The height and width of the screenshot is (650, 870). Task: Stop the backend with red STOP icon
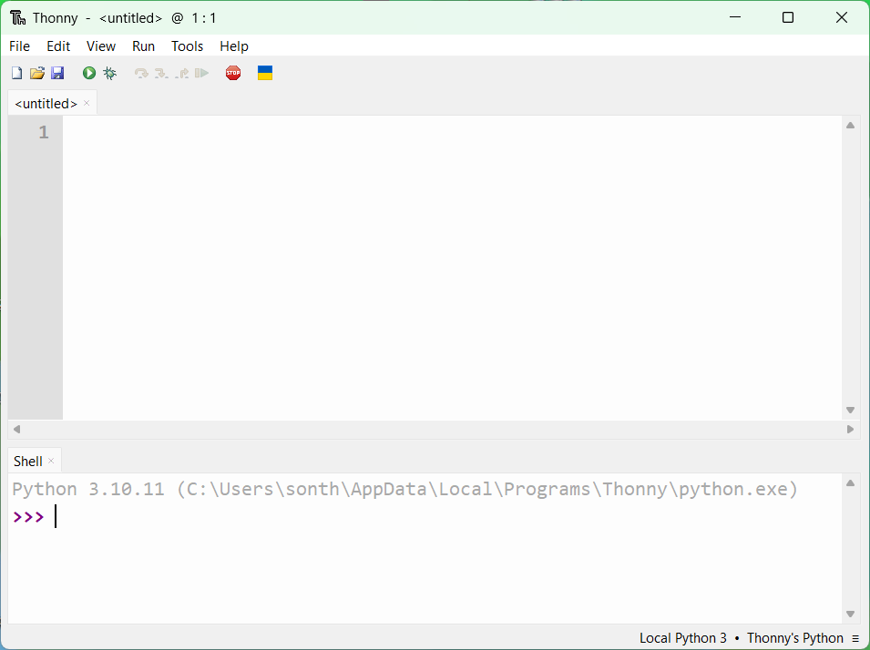(233, 73)
